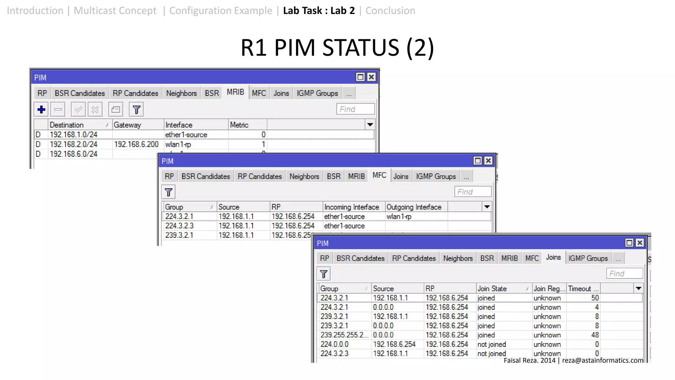Switch to RP tab in MRIB window
This screenshot has width=675, height=380.
(x=42, y=93)
